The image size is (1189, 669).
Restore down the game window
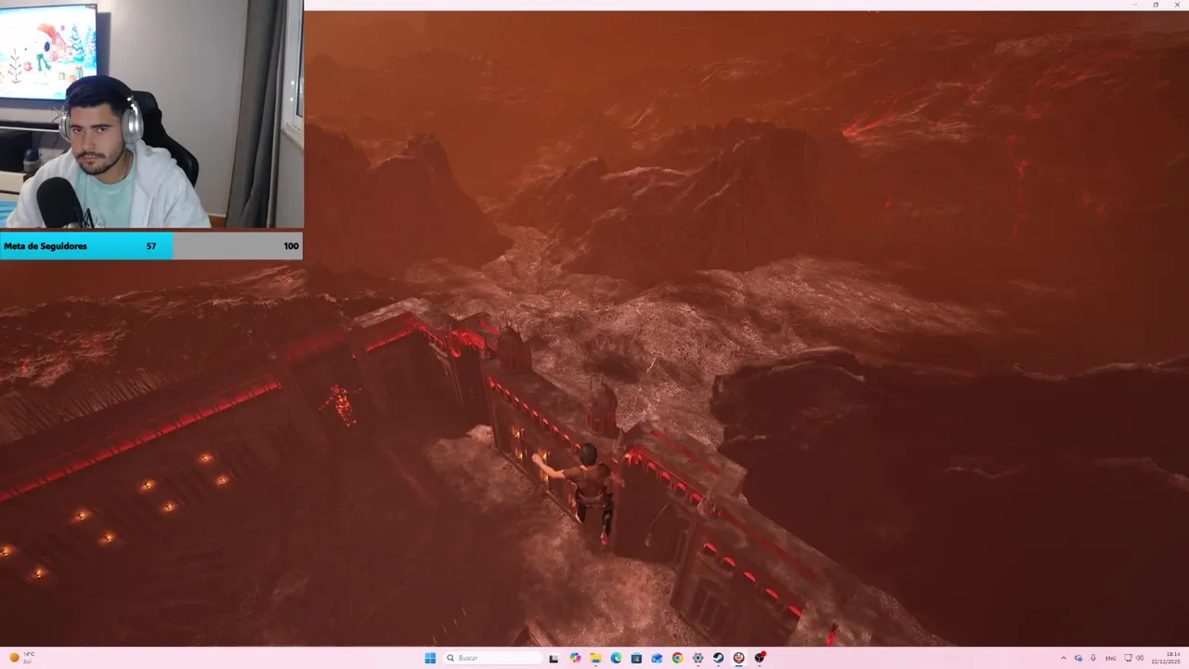pos(1156,5)
